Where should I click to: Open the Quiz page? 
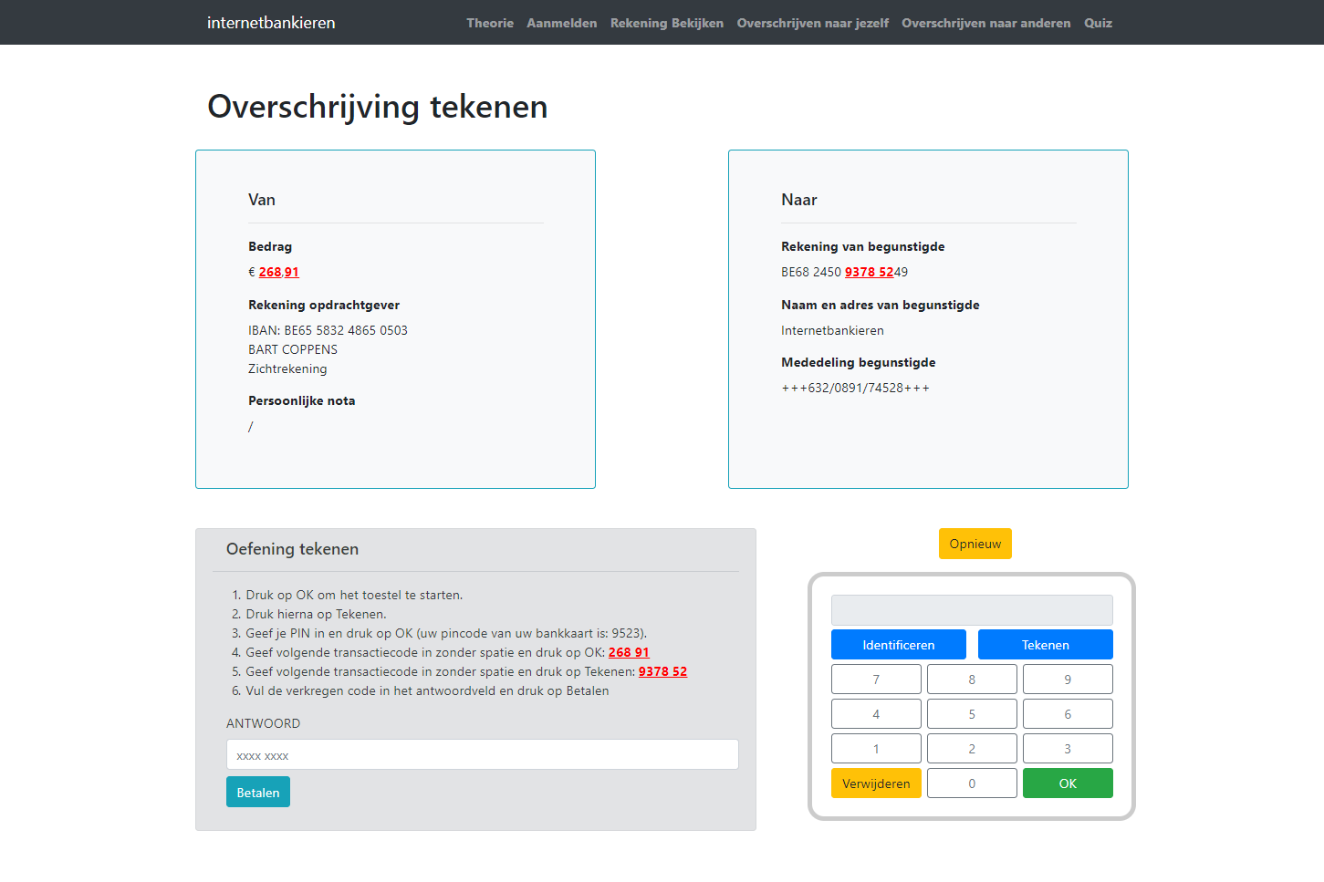[1098, 23]
